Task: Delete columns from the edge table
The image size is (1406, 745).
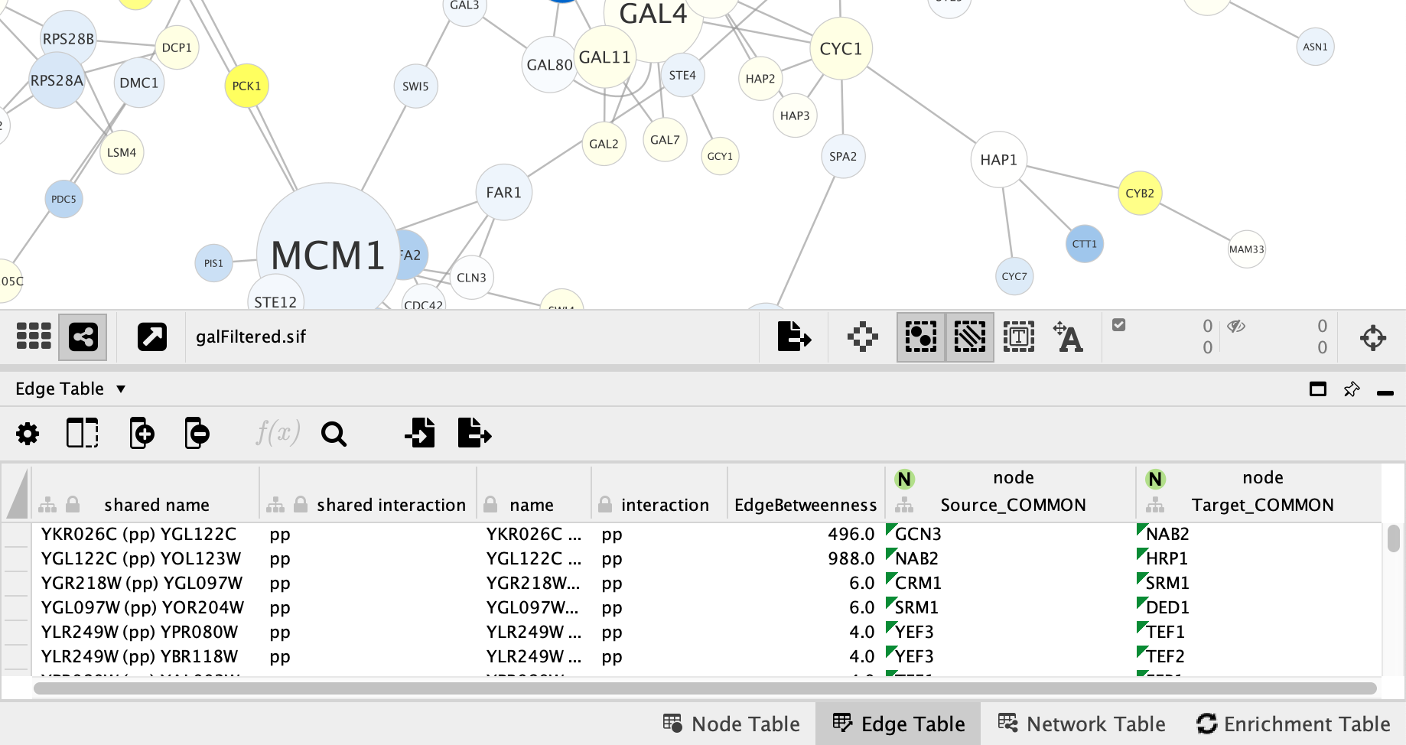Action: 197,433
